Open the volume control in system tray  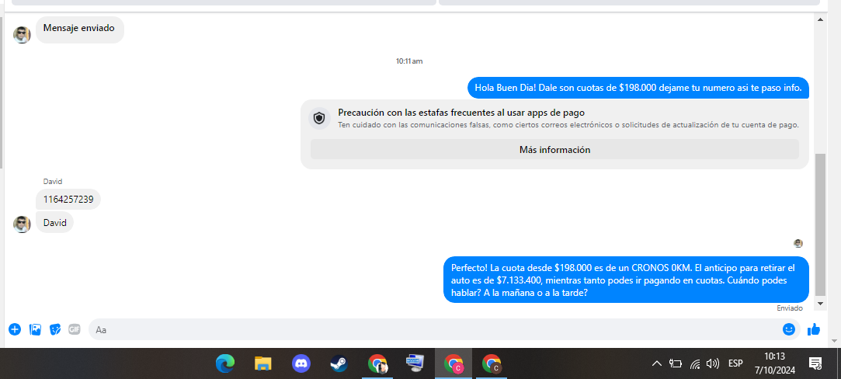(x=713, y=363)
